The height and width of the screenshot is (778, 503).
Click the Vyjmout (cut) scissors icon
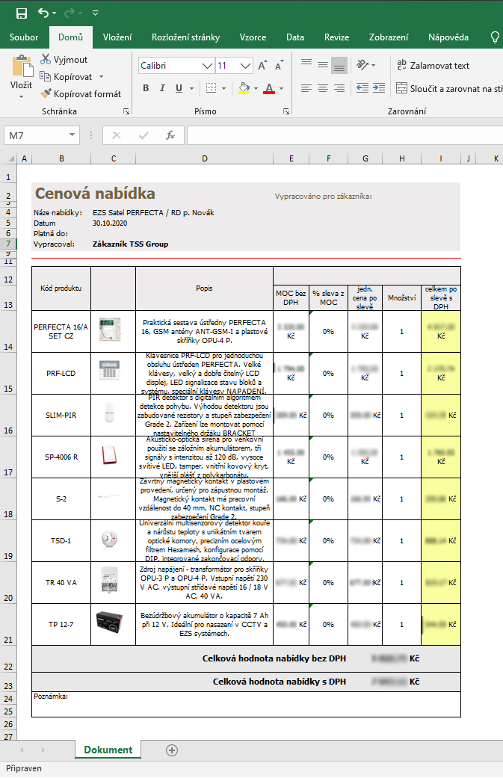(46, 60)
